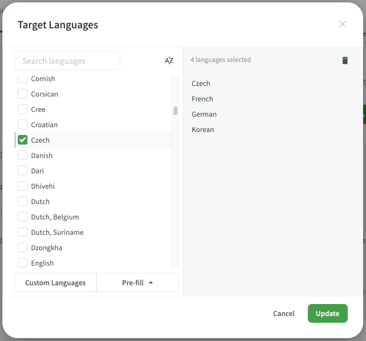Viewport: 366px width, 341px height.
Task: Enable the Cree language checkbox
Action: coord(23,110)
